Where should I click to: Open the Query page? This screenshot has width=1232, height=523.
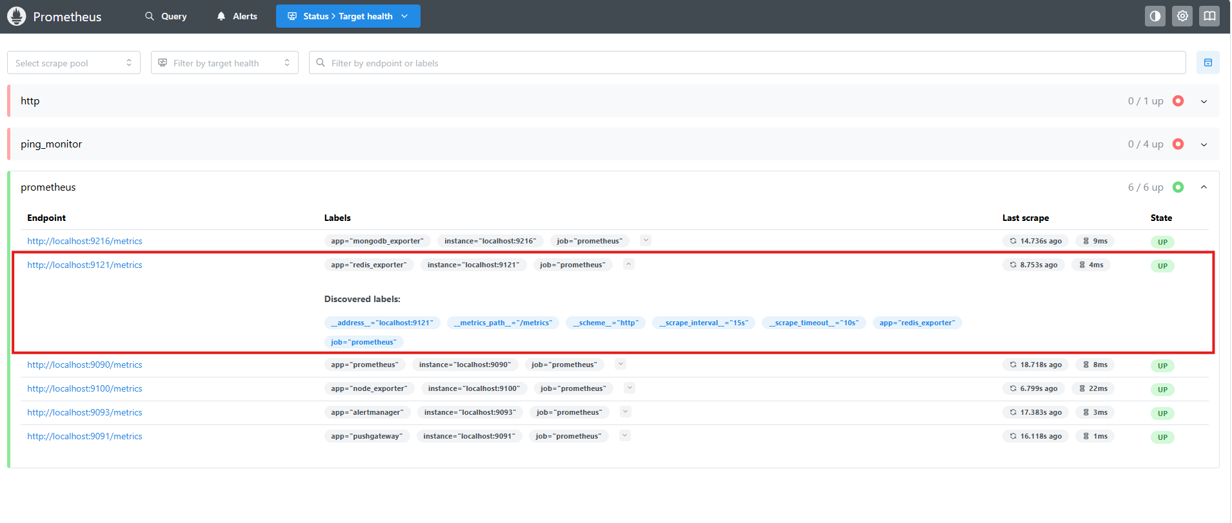coord(166,16)
